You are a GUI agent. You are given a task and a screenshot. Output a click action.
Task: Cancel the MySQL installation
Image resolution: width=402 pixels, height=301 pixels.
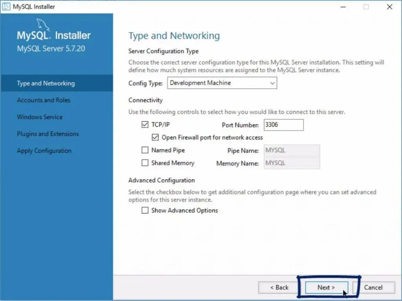[373, 287]
